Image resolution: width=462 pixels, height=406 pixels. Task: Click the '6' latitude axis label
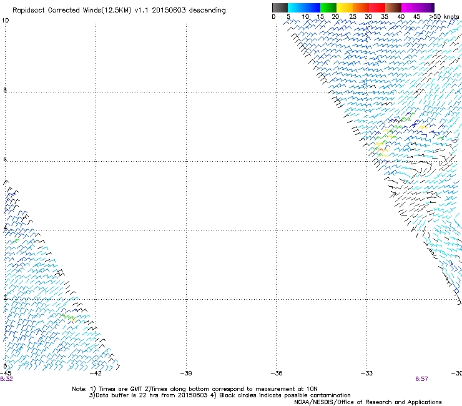pos(5,159)
